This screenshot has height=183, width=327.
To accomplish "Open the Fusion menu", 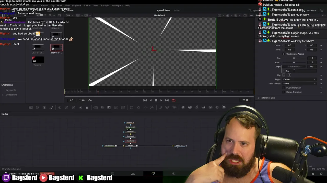I will click(87, 6).
